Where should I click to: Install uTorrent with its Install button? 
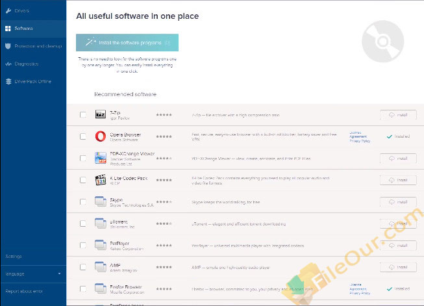(x=398, y=223)
